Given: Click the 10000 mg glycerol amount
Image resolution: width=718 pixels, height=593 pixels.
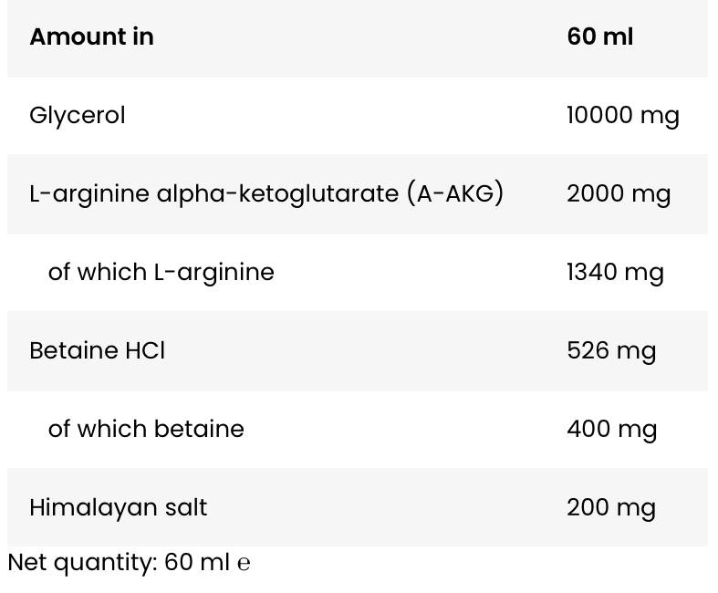Looking at the screenshot, I should pos(622,116).
